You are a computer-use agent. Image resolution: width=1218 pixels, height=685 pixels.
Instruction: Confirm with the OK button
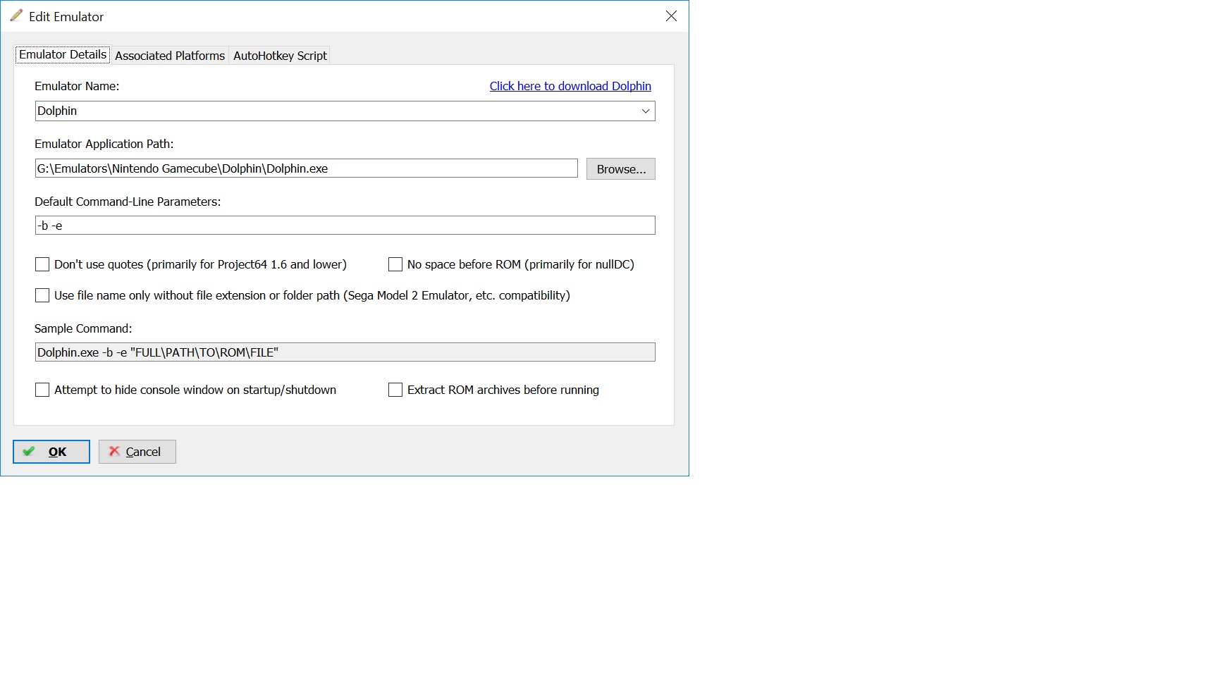51,452
